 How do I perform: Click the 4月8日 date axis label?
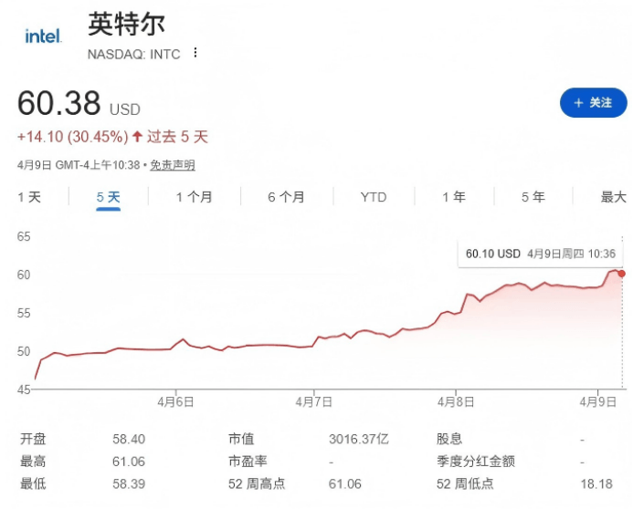click(x=455, y=401)
